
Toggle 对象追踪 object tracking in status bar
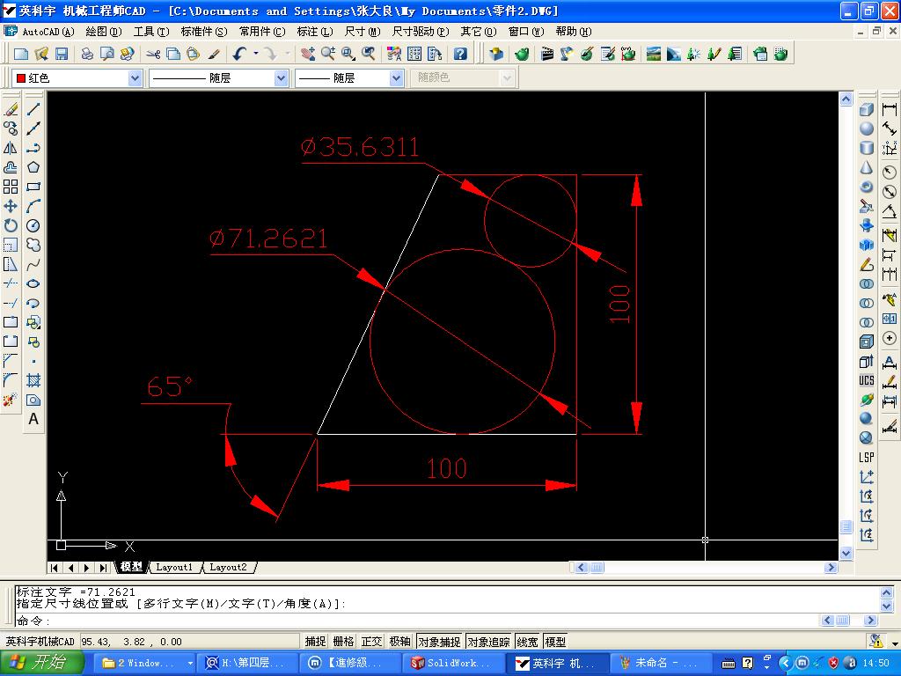(489, 642)
